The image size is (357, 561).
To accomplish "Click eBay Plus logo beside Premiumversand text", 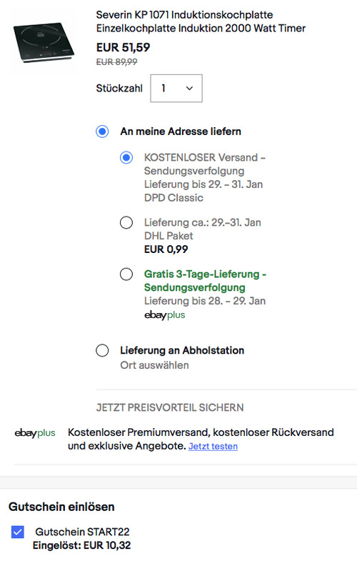I will point(35,433).
